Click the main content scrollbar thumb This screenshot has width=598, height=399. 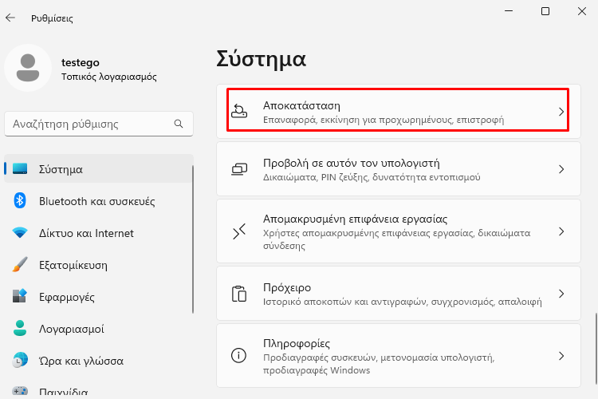596,349
